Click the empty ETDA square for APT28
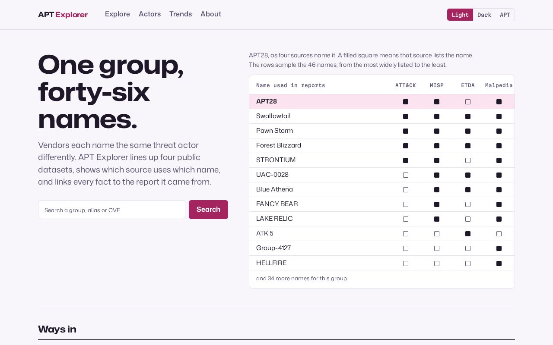Viewport: 553px width, 345px height. 468,102
